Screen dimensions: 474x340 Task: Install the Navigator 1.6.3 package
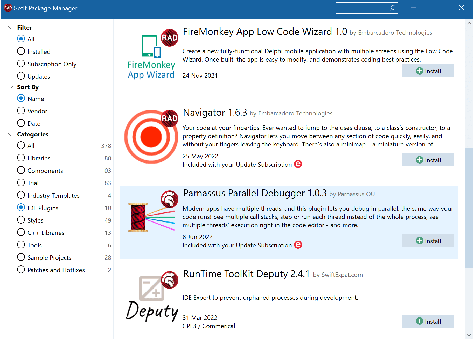[428, 160]
